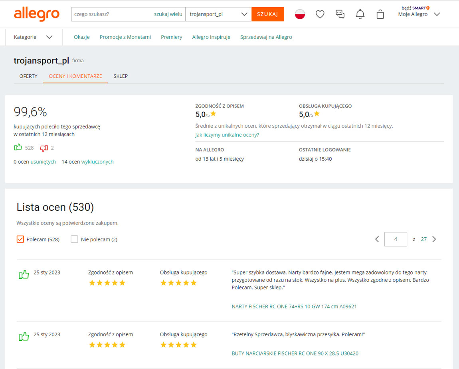Image resolution: width=459 pixels, height=369 pixels.
Task: Open the shopping bag cart
Action: coord(380,14)
